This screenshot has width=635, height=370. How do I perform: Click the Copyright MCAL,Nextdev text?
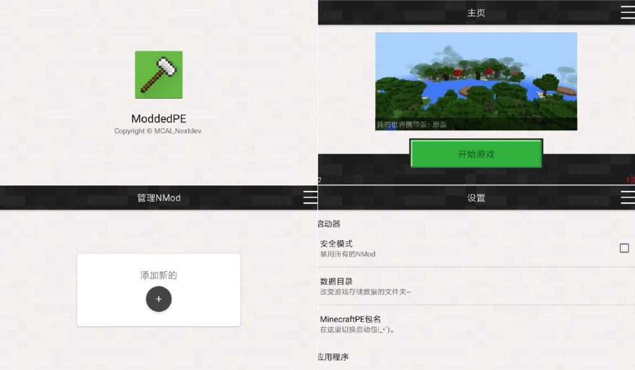pos(158,131)
